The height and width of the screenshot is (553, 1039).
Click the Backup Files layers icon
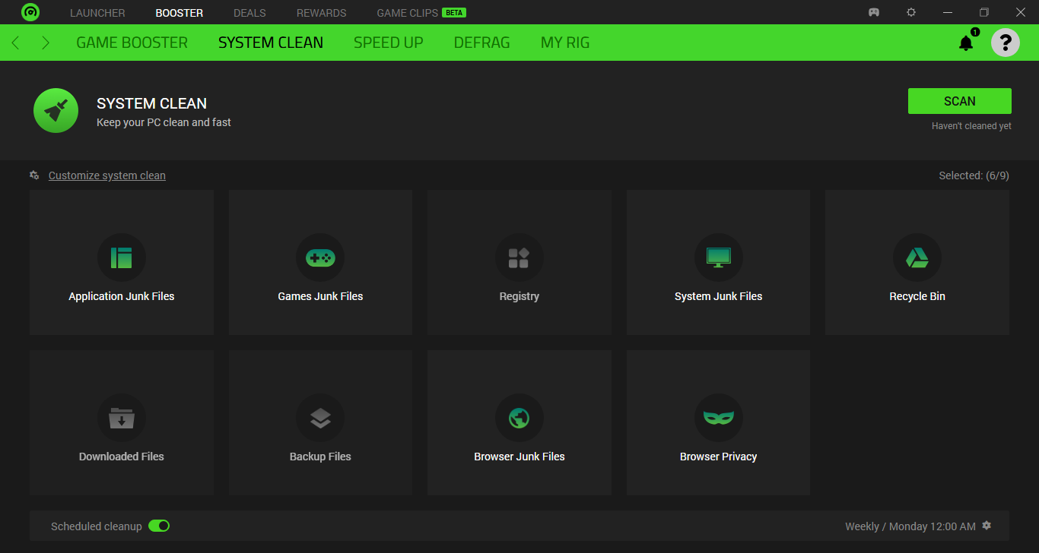(320, 418)
